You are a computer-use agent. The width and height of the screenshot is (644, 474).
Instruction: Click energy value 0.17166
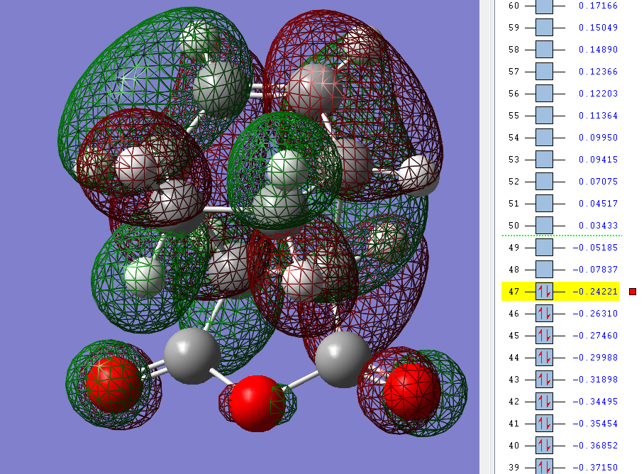tap(598, 6)
